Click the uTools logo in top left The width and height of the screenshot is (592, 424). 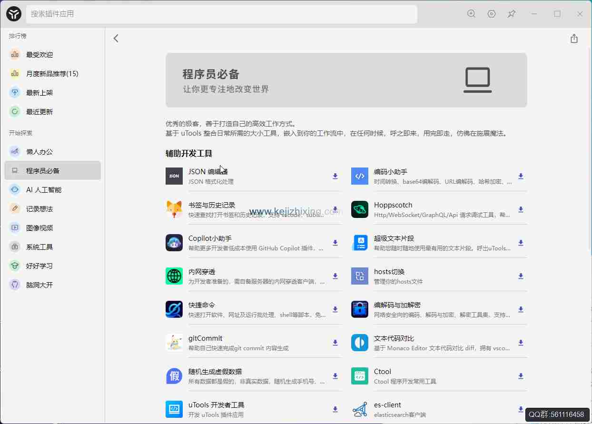click(x=13, y=14)
